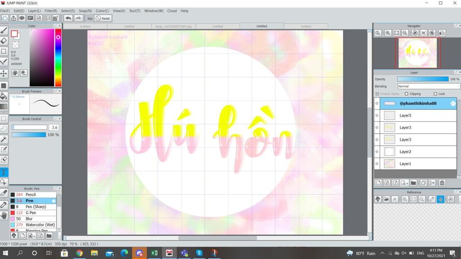Select the Blur brush

(x=33, y=219)
